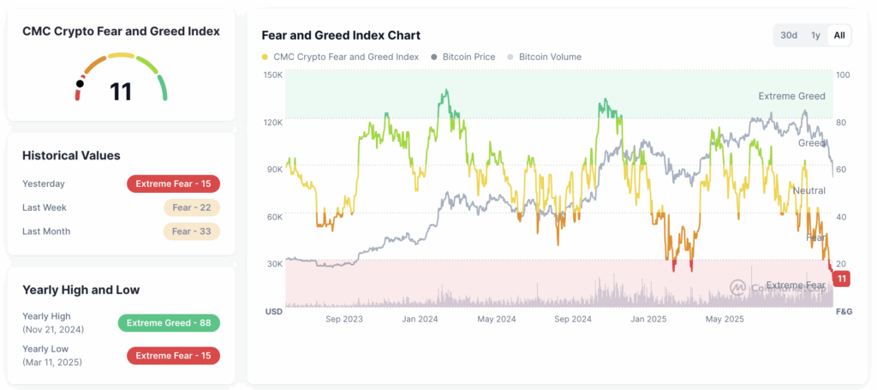Click the red 11 value marker on chart
This screenshot has width=877, height=390.
[842, 279]
